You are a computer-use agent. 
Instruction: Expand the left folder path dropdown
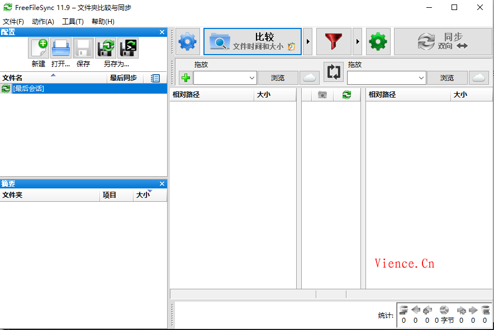(251, 78)
